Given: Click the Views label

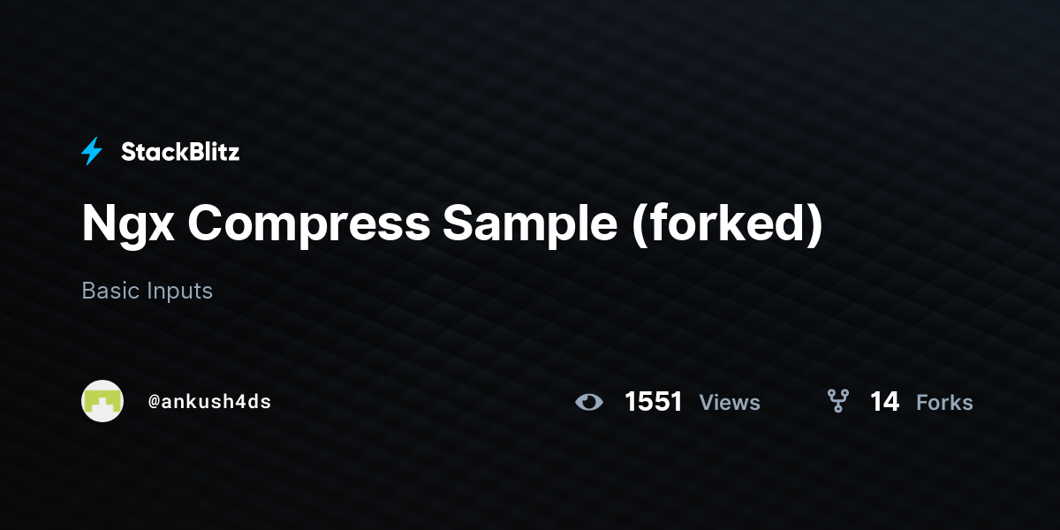Looking at the screenshot, I should point(730,402).
